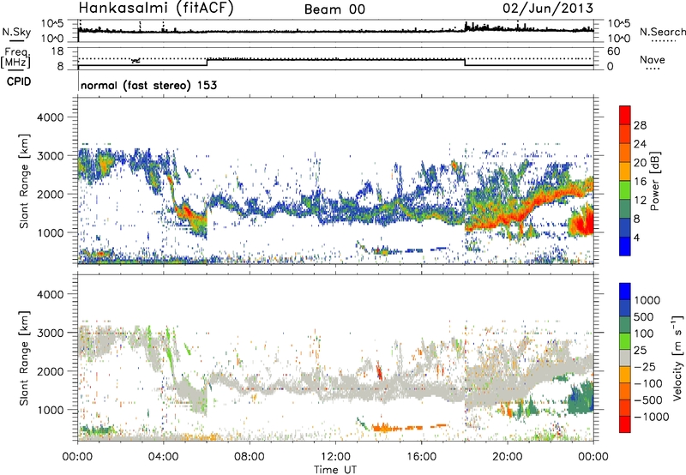Click the N.Search legend label
Screen dimensions: 686x475
(x=662, y=32)
